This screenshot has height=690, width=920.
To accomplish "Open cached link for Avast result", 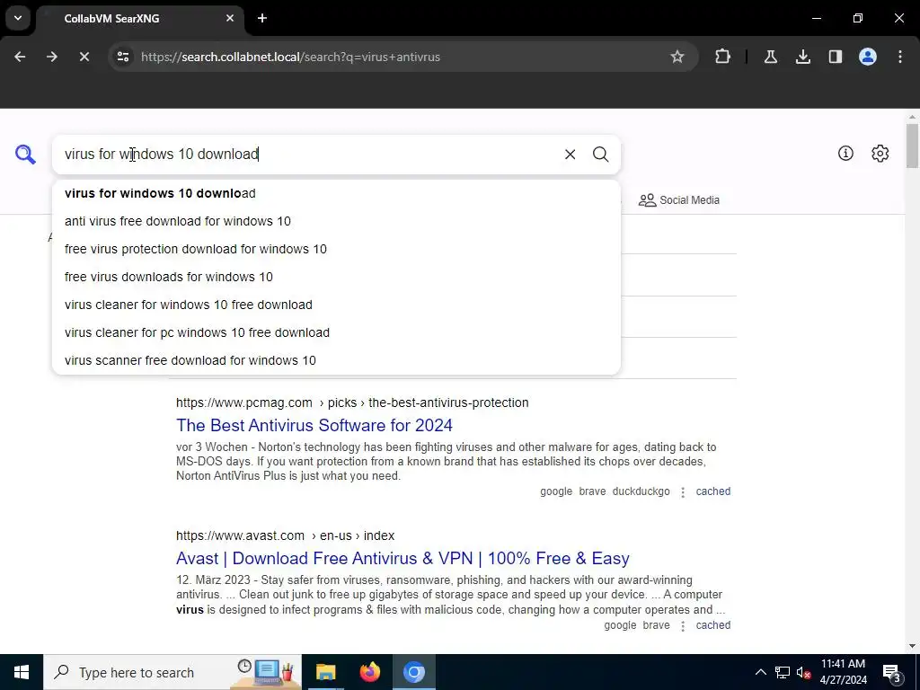I will (712, 625).
